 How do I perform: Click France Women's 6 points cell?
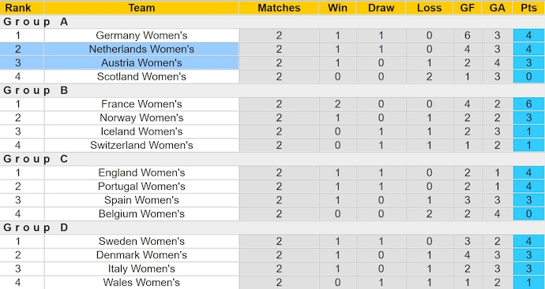tap(528, 104)
